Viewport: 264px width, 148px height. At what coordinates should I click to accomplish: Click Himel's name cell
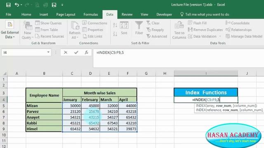44,129
